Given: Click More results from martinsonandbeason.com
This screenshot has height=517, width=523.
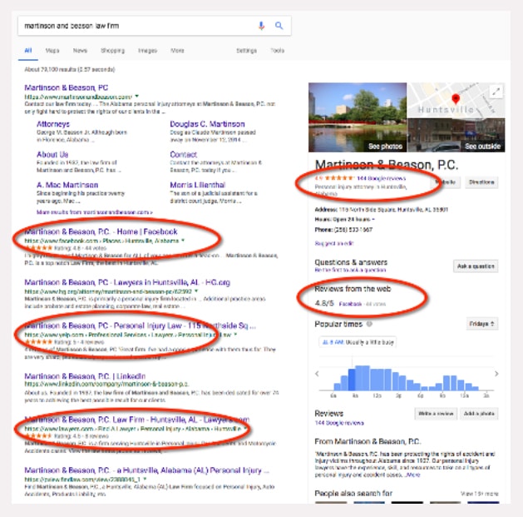Looking at the screenshot, I should point(95,212).
